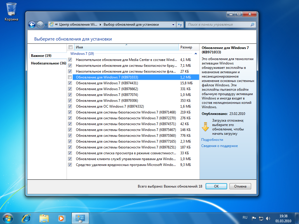Collapse the Windows 7 (19) group
The image size is (299, 224).
[196, 54]
